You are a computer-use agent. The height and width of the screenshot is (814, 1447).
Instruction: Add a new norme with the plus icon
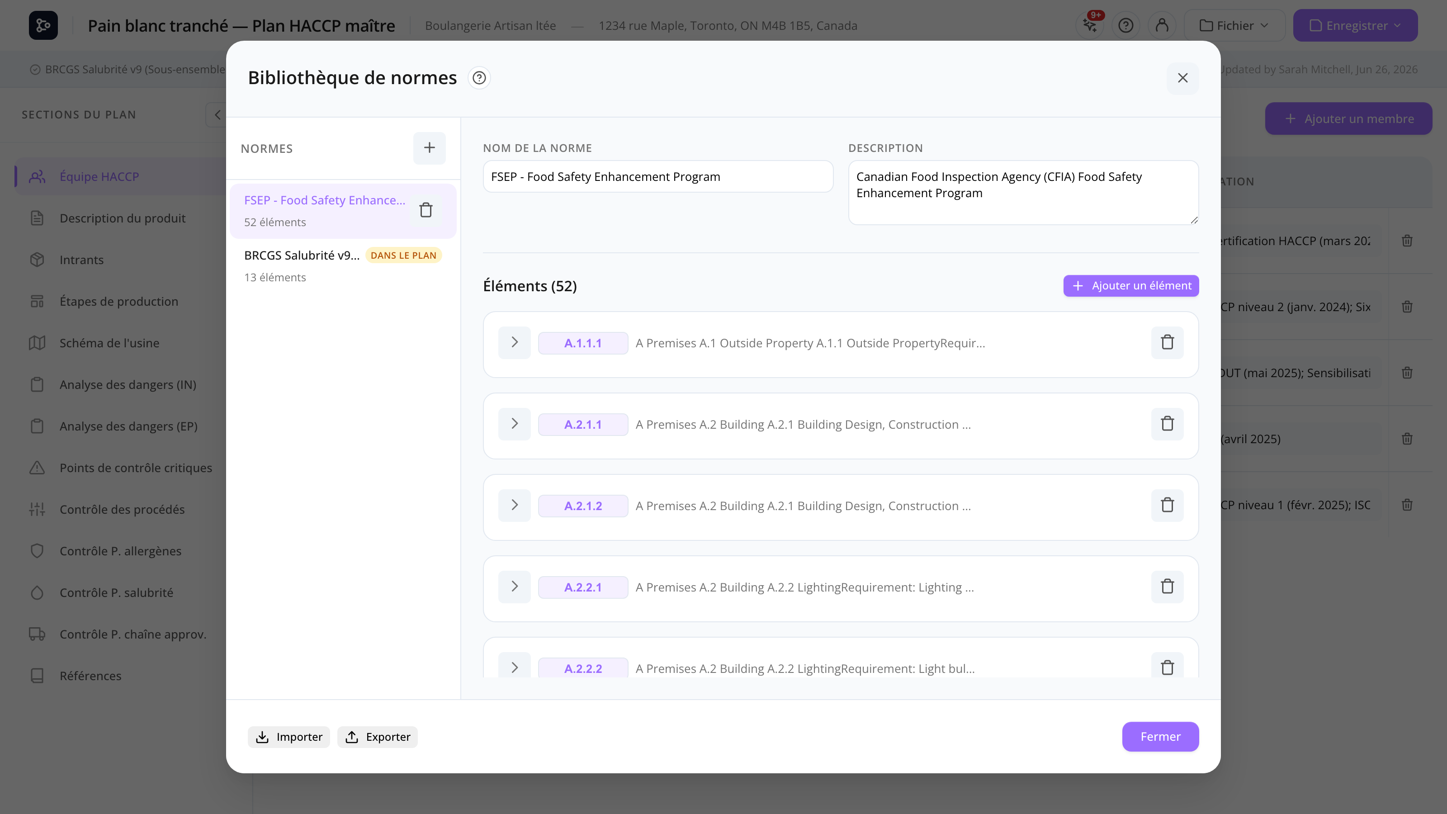pos(429,148)
